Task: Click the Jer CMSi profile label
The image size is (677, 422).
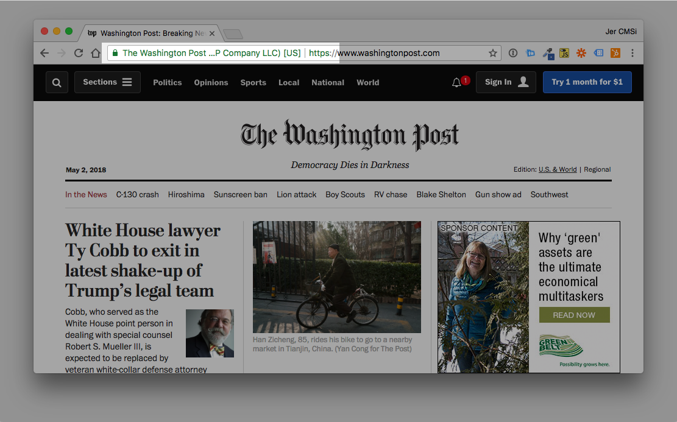Action: point(621,32)
